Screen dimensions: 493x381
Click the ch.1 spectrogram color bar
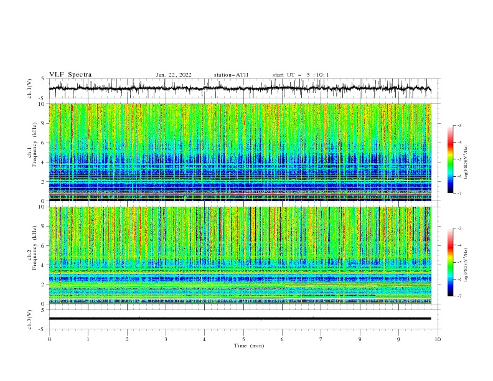(451, 159)
